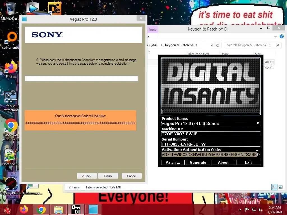Click the Serial Number field in keygen

coord(210,144)
